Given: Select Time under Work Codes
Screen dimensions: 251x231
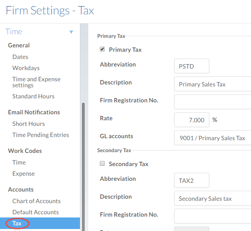Looking at the screenshot, I should [19, 162].
